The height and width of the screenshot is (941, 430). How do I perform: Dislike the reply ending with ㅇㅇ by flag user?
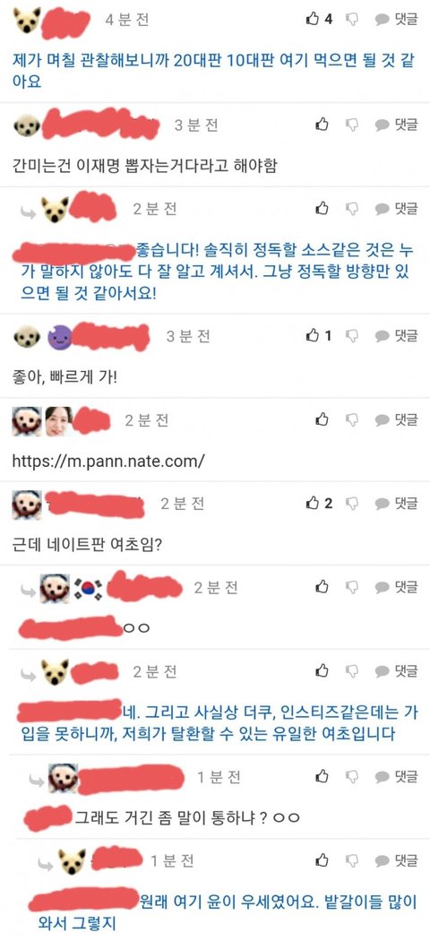coord(353,588)
